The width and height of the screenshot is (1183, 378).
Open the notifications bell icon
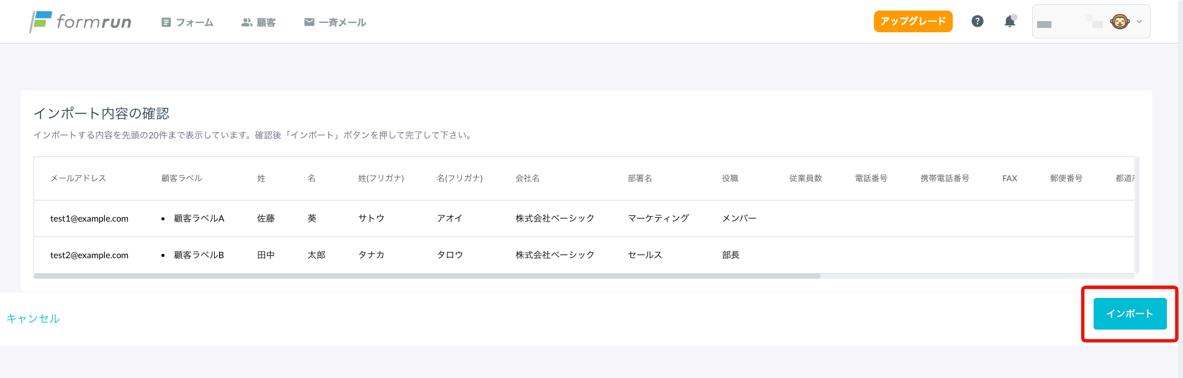click(1010, 21)
